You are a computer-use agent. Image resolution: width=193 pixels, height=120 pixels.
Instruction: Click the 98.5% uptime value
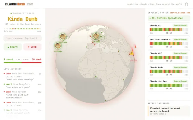click(x=169, y=33)
